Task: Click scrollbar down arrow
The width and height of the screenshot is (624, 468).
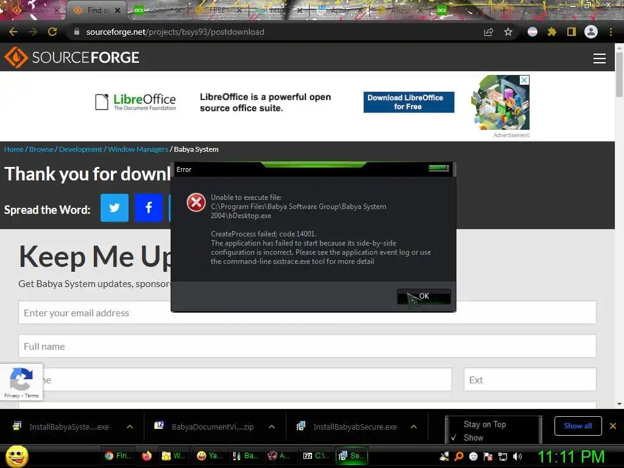Action: pos(619,404)
